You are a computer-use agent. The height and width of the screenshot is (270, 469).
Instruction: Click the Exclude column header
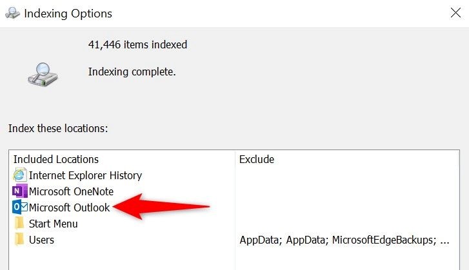pos(257,160)
